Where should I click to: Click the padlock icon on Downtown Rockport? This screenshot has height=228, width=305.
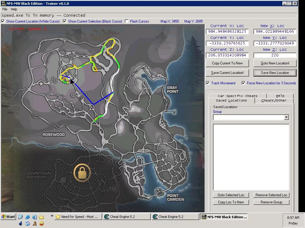82,173
